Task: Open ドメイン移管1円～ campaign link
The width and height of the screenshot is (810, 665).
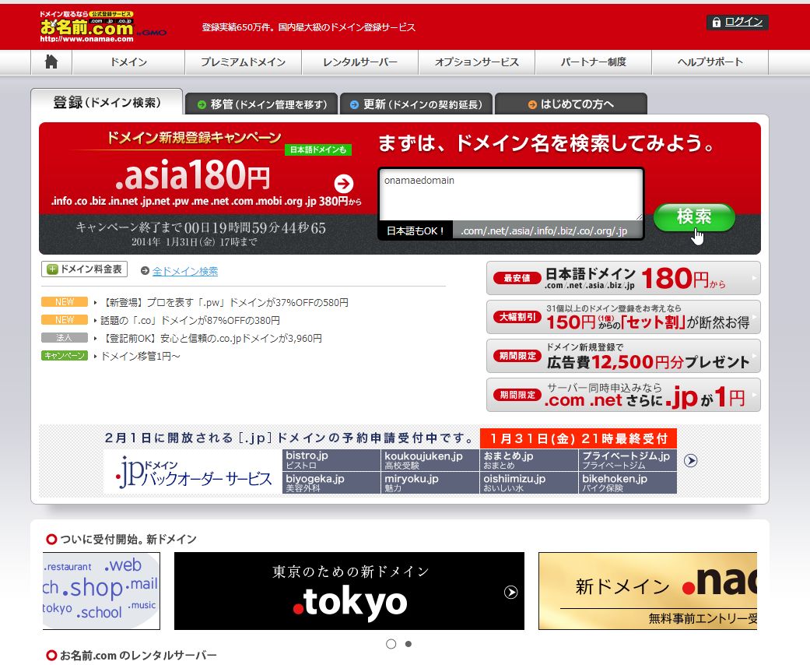Action: click(140, 357)
